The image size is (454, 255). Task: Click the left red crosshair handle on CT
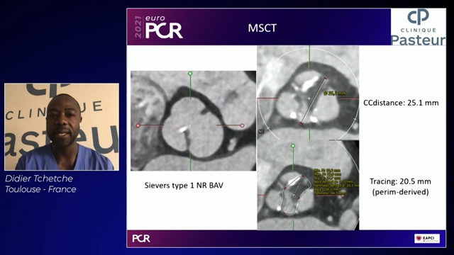coord(138,125)
